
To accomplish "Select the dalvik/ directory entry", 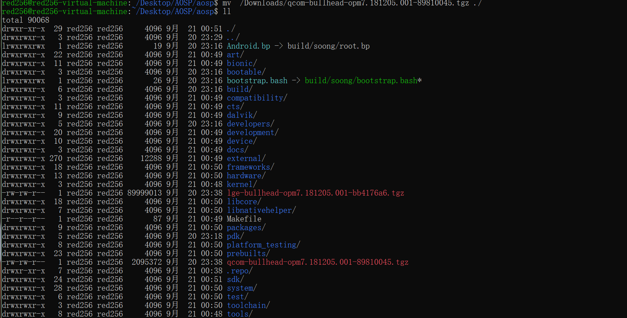I will coord(242,115).
